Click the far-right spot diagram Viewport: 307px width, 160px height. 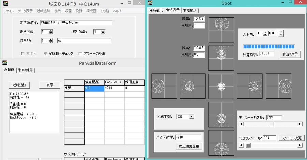point(278,86)
